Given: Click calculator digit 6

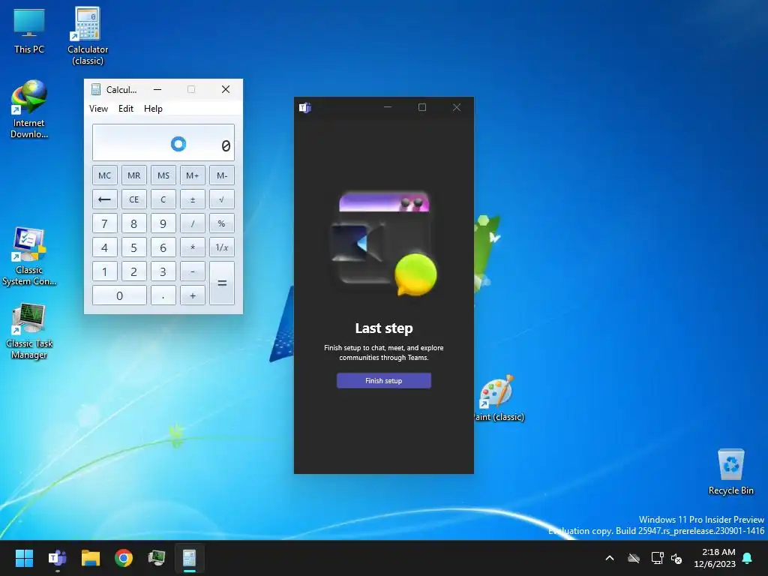Looking at the screenshot, I should tap(163, 247).
